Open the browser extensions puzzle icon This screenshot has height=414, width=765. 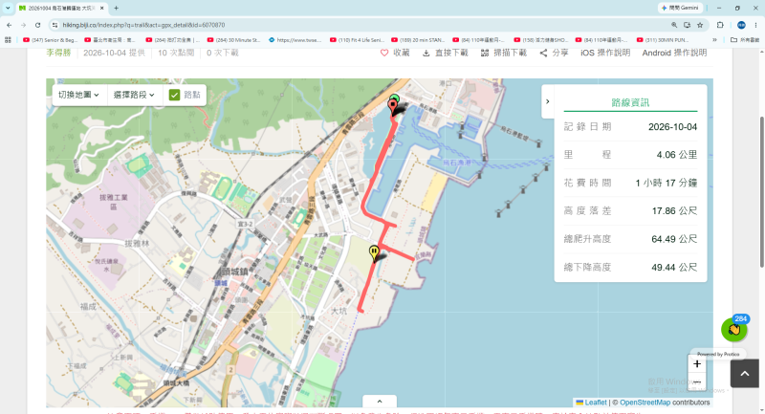(x=720, y=25)
